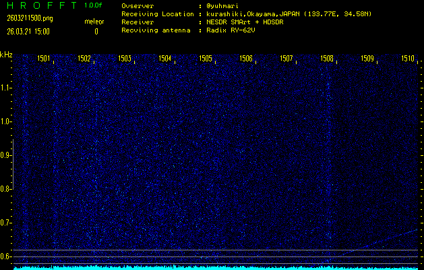The image size is (424, 270).
Task: Select the 1.1 kHz frequency tick
Action: click(6, 88)
